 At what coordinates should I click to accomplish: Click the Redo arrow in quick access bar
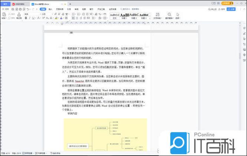[x=33, y=9]
